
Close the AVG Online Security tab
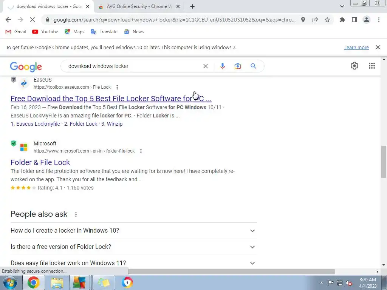pyautogui.click(x=178, y=7)
